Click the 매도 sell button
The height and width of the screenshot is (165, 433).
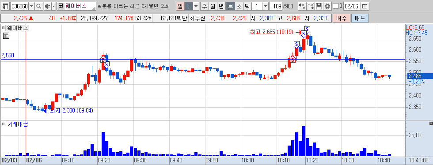[360, 19]
